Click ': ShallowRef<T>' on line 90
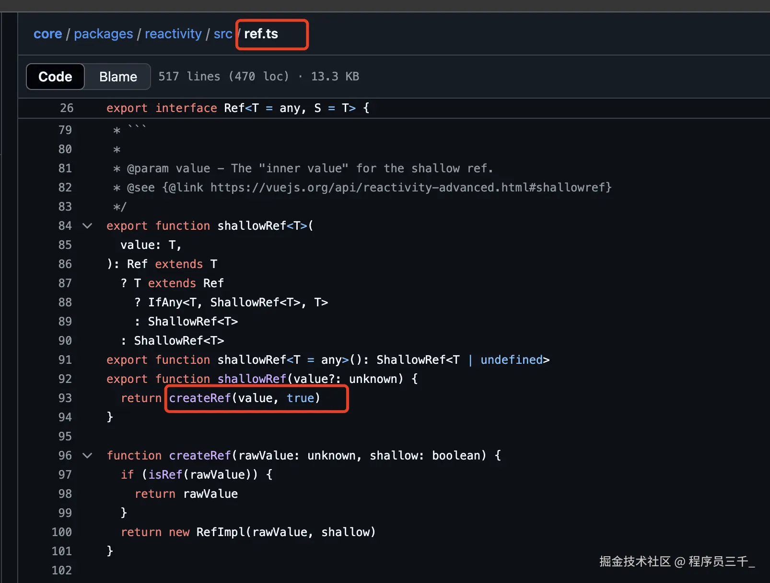770x583 pixels. tap(172, 341)
